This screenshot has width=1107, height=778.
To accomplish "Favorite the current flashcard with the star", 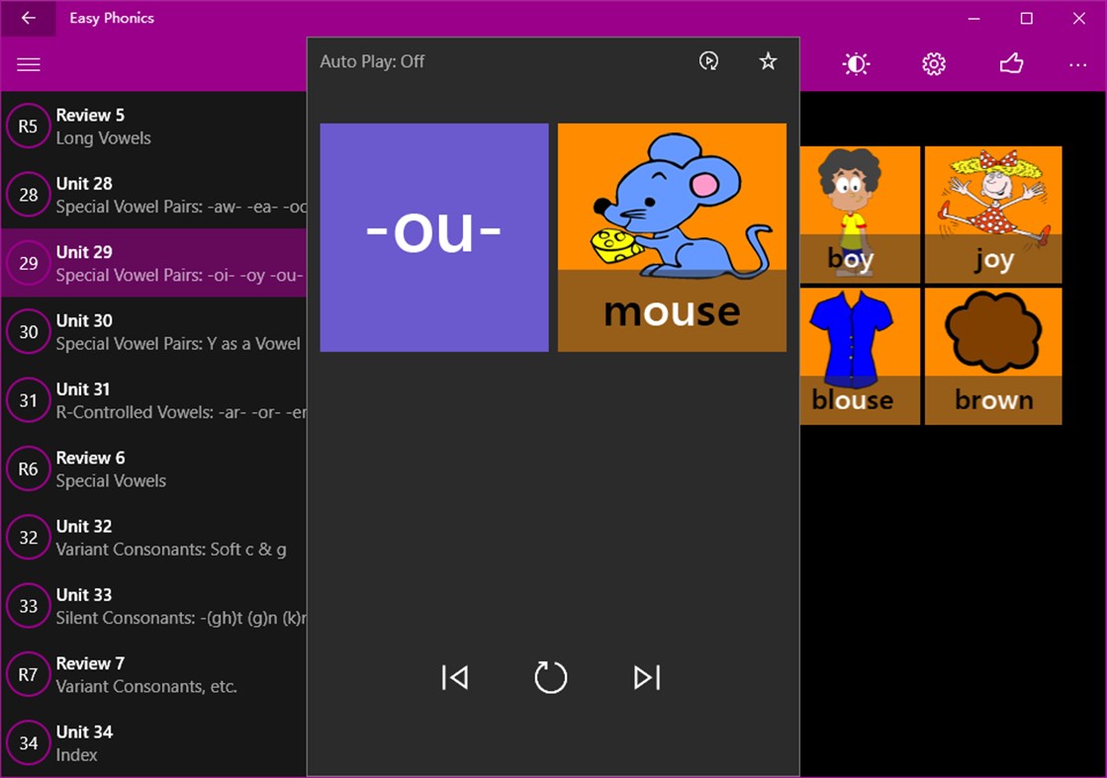I will click(768, 60).
